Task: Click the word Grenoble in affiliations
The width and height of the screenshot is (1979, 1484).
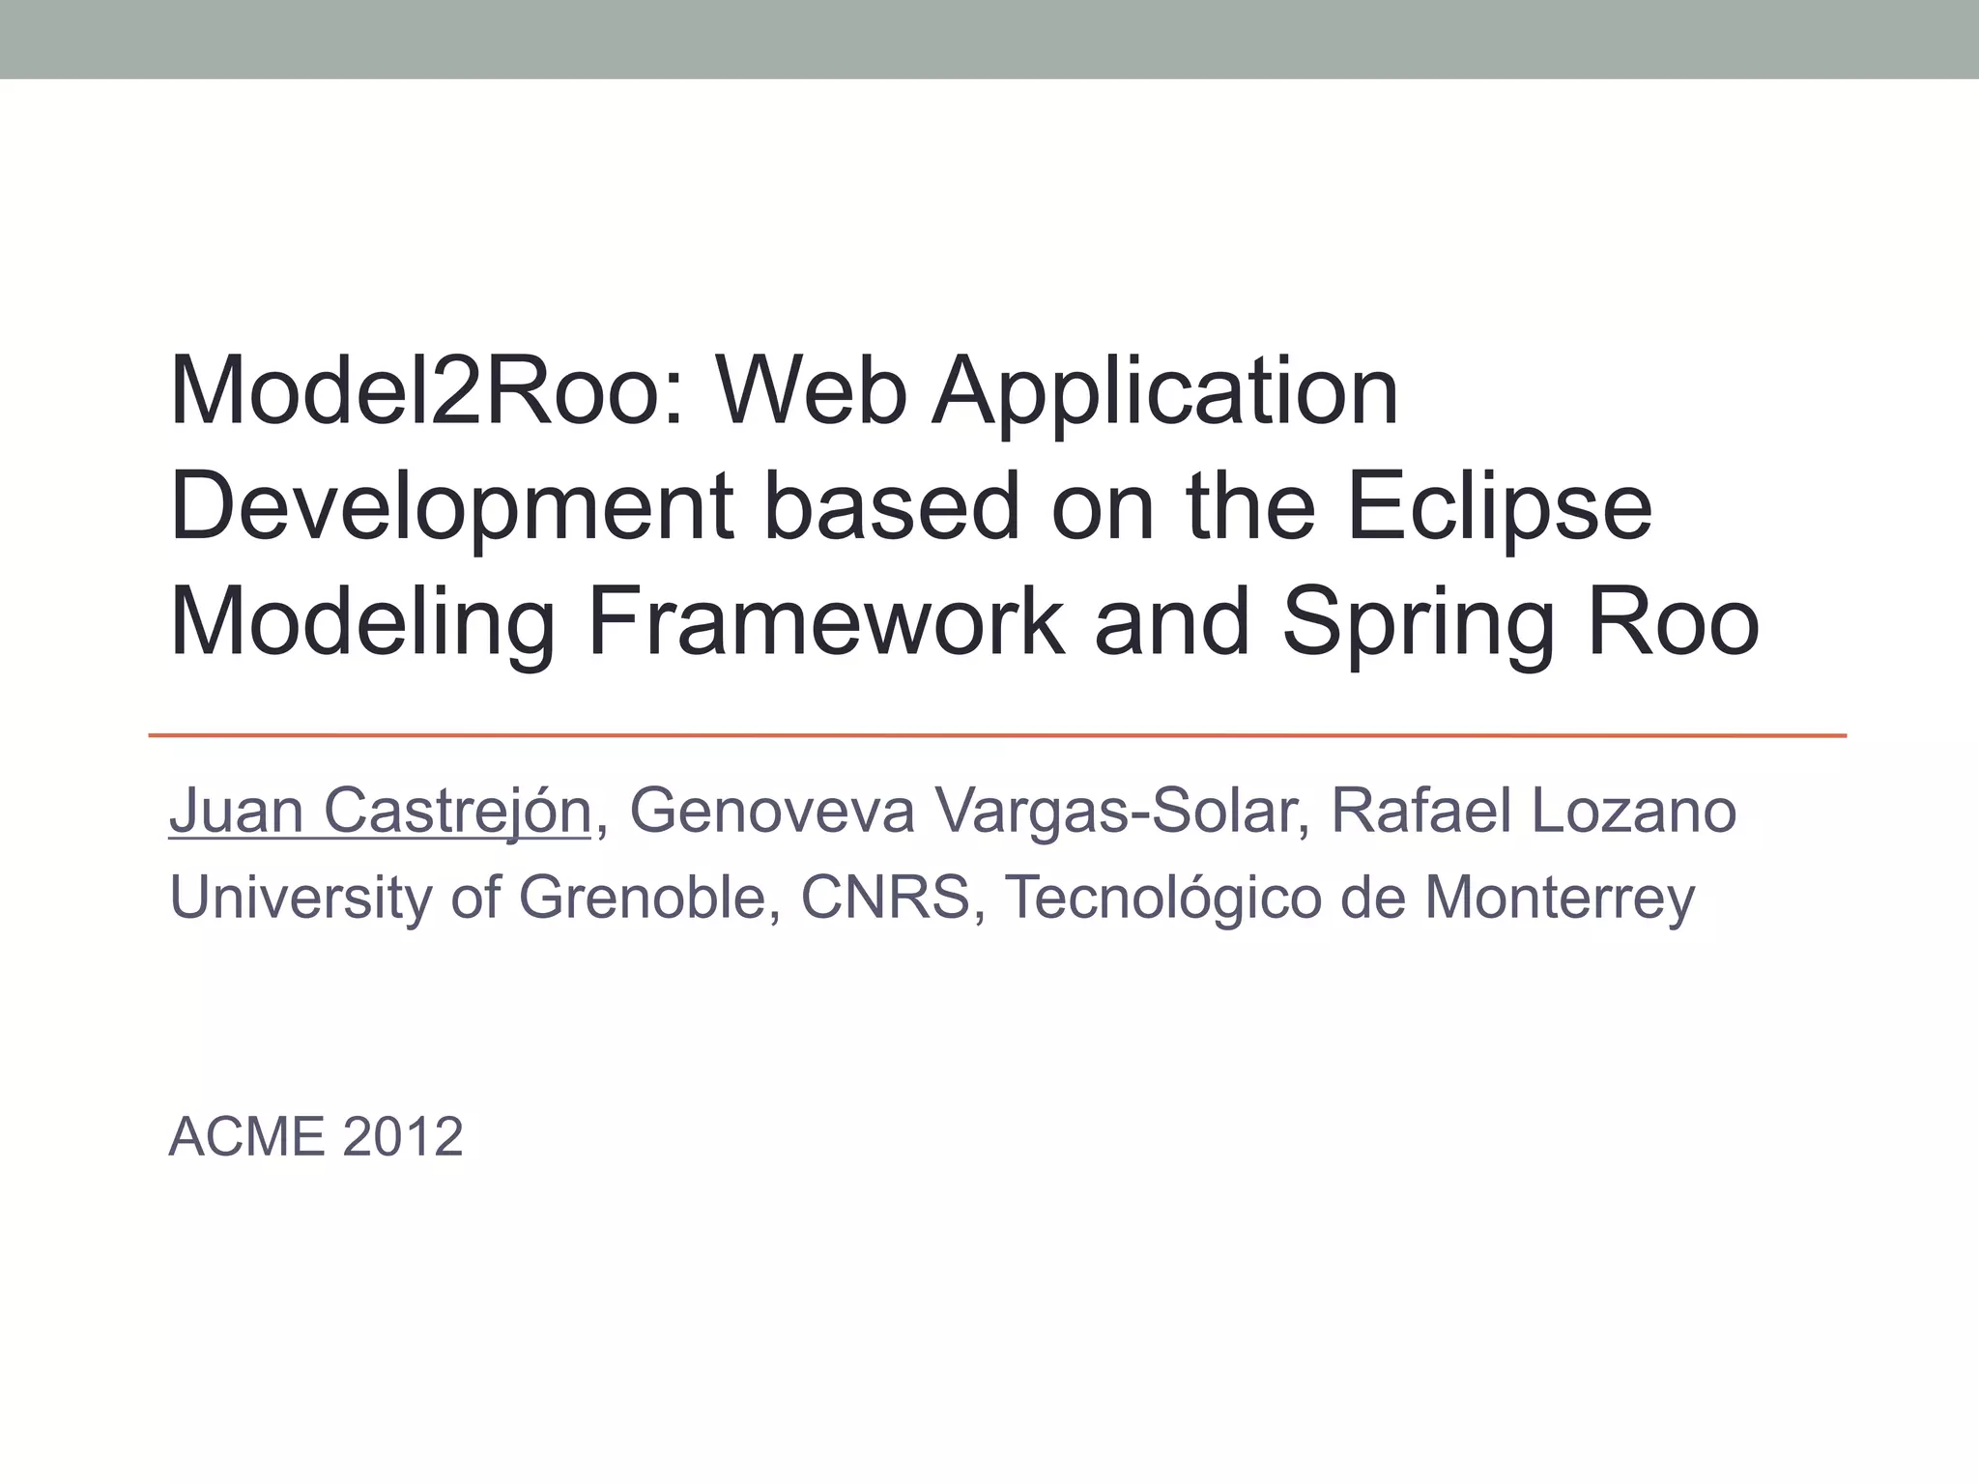Action: coord(643,898)
